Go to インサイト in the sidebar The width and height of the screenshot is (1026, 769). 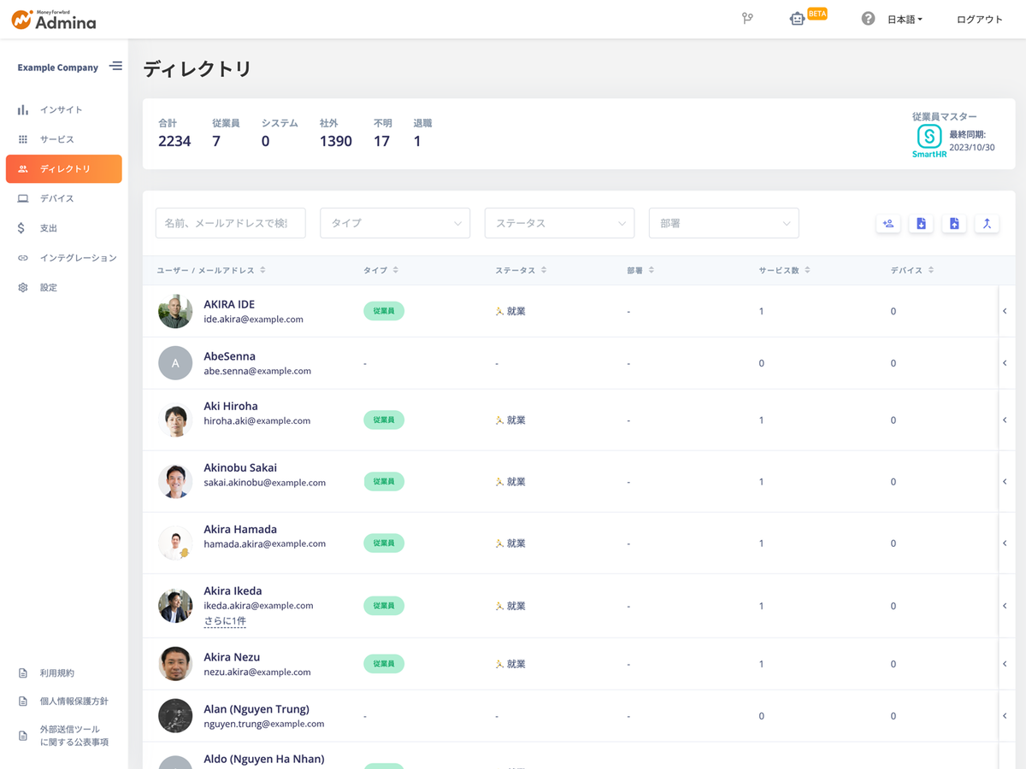click(62, 110)
